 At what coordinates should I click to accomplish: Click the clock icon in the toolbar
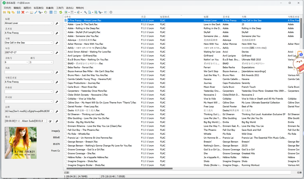(46, 12)
